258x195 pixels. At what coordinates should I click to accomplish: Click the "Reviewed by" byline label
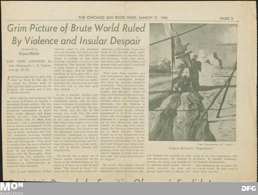coord(29,49)
